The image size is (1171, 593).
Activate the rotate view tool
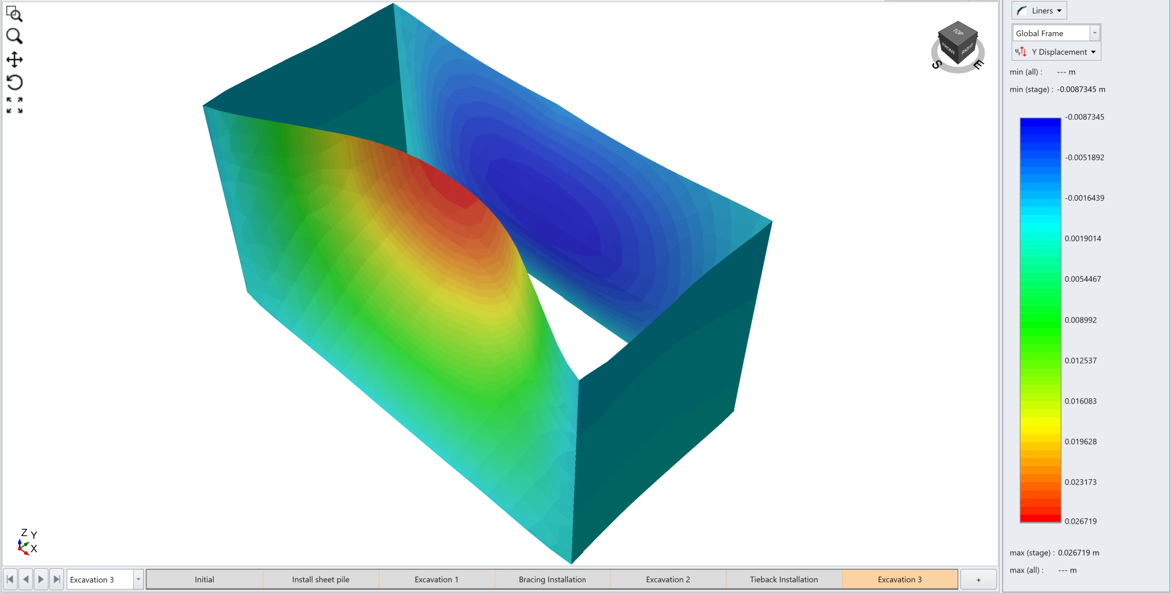coord(14,82)
